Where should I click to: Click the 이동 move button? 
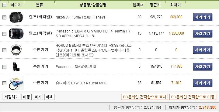(x=26, y=97)
